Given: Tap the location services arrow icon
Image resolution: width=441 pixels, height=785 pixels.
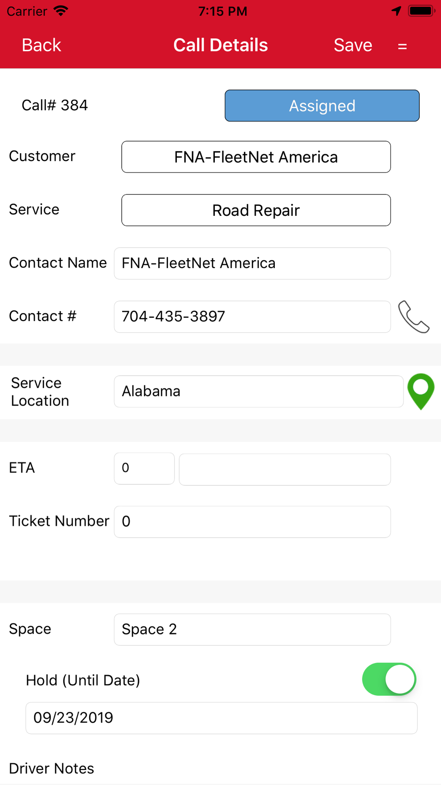Looking at the screenshot, I should [x=396, y=11].
